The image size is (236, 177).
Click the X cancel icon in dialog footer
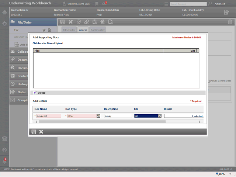tap(41, 132)
